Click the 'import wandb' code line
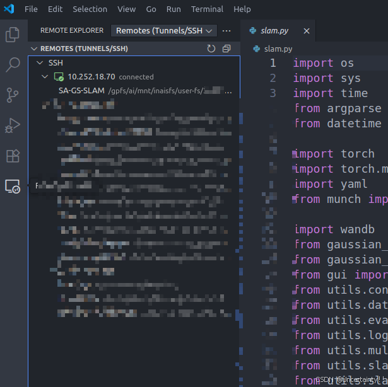Viewport: 388px width, 387px height. pyautogui.click(x=334, y=229)
